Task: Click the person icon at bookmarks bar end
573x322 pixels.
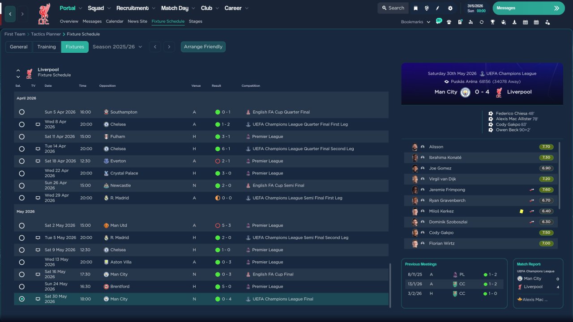Action: (x=547, y=22)
